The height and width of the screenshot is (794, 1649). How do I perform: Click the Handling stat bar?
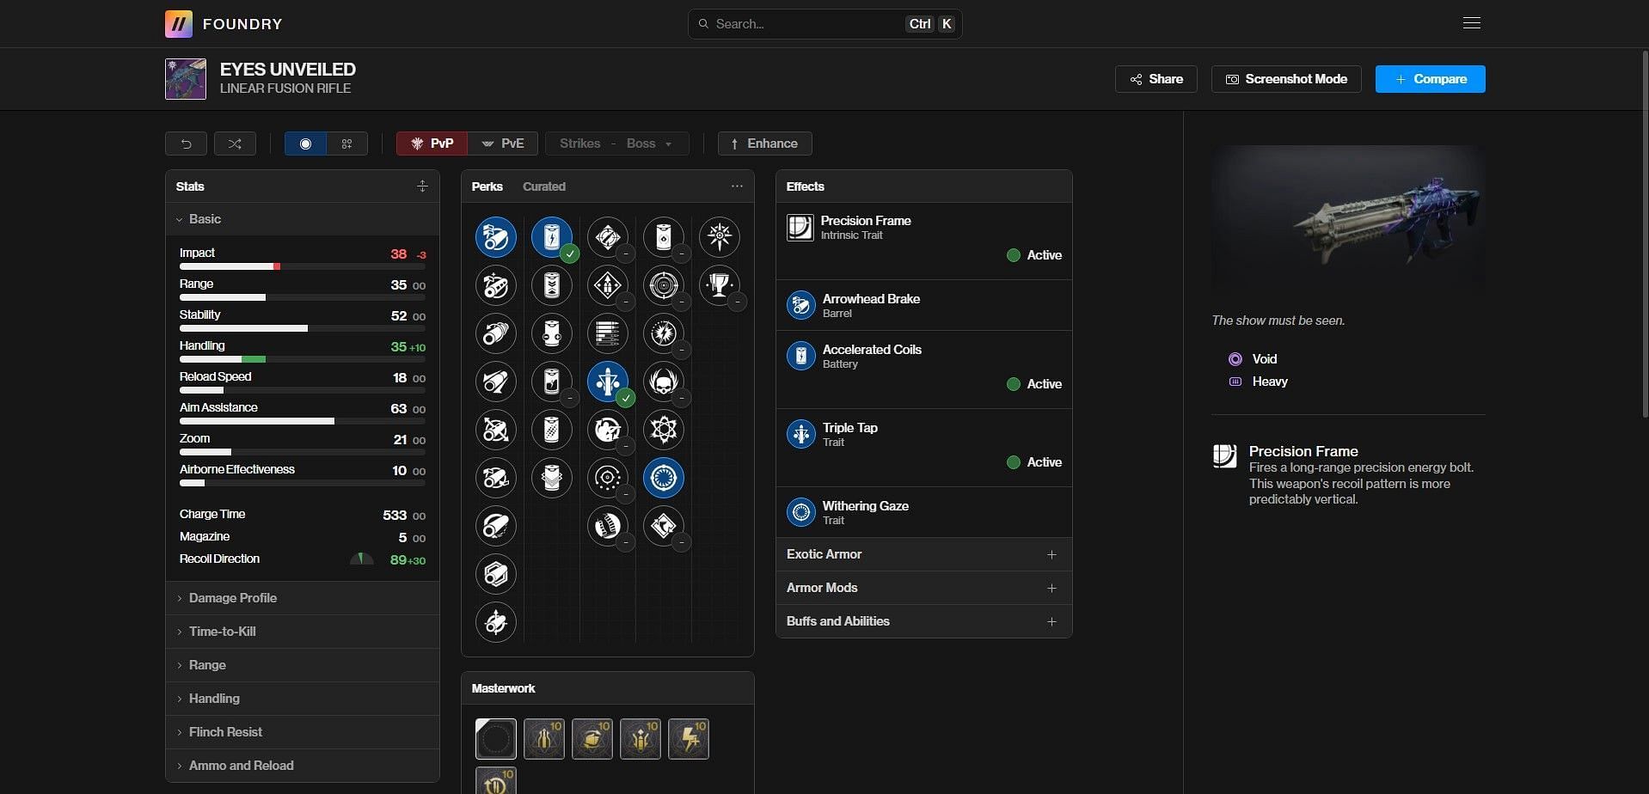point(302,359)
